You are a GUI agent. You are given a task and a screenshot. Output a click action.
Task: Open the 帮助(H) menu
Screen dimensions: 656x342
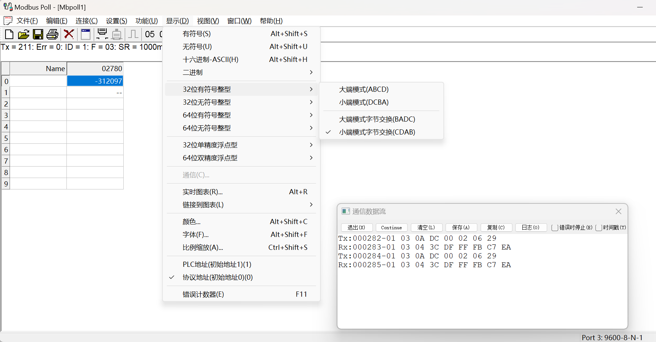tap(271, 21)
